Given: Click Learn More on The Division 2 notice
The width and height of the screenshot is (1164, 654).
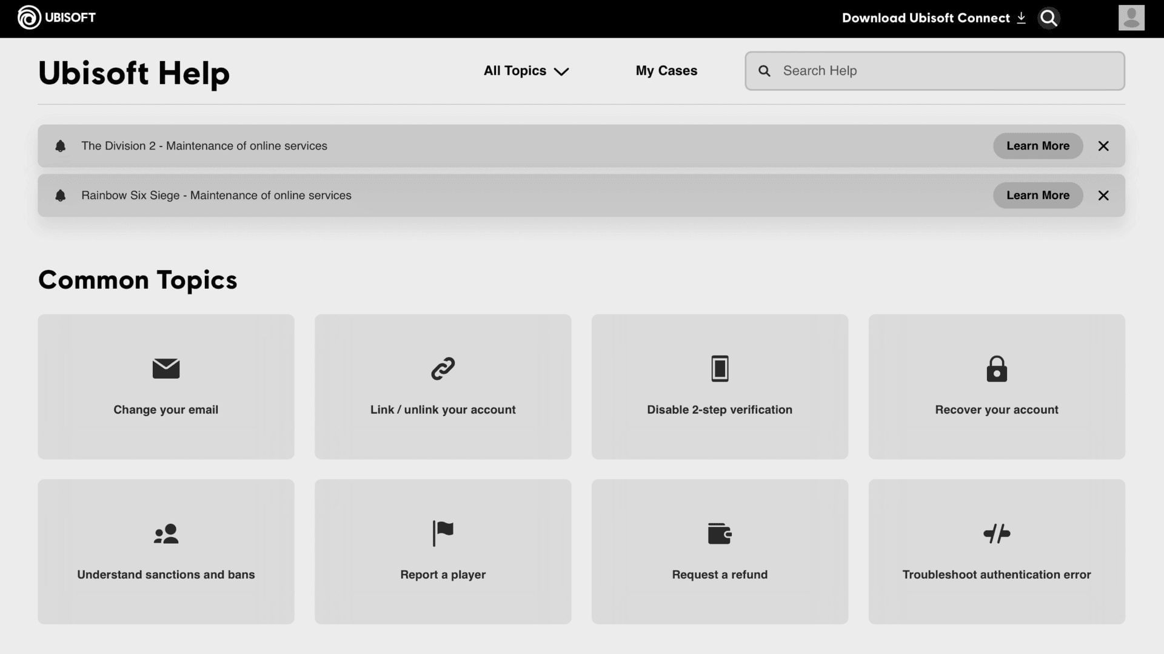Looking at the screenshot, I should click(1037, 146).
